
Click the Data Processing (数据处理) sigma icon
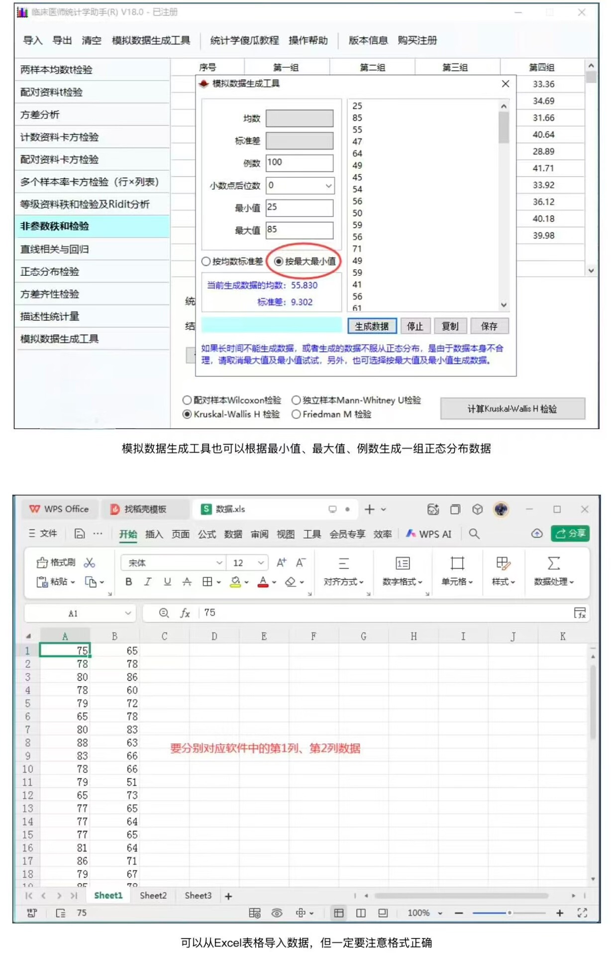coord(554,563)
